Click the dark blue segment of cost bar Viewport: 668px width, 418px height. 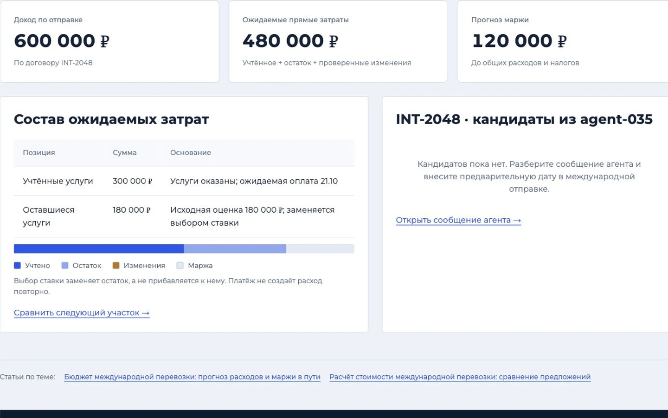99,249
